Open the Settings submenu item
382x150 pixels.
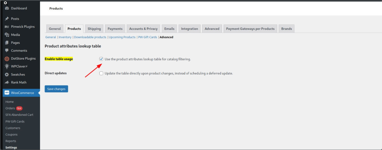[11, 147]
